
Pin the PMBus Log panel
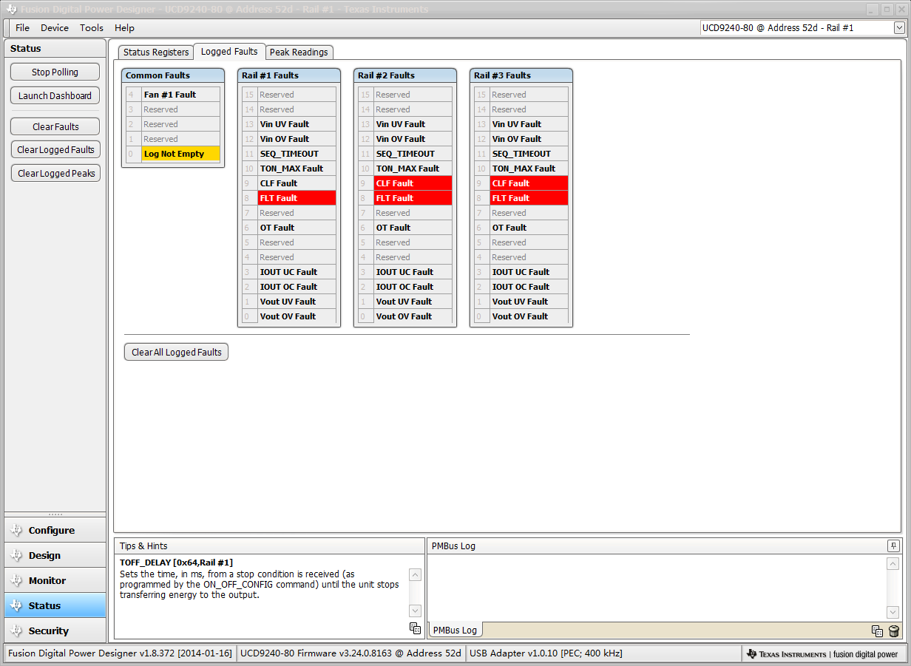tap(893, 546)
